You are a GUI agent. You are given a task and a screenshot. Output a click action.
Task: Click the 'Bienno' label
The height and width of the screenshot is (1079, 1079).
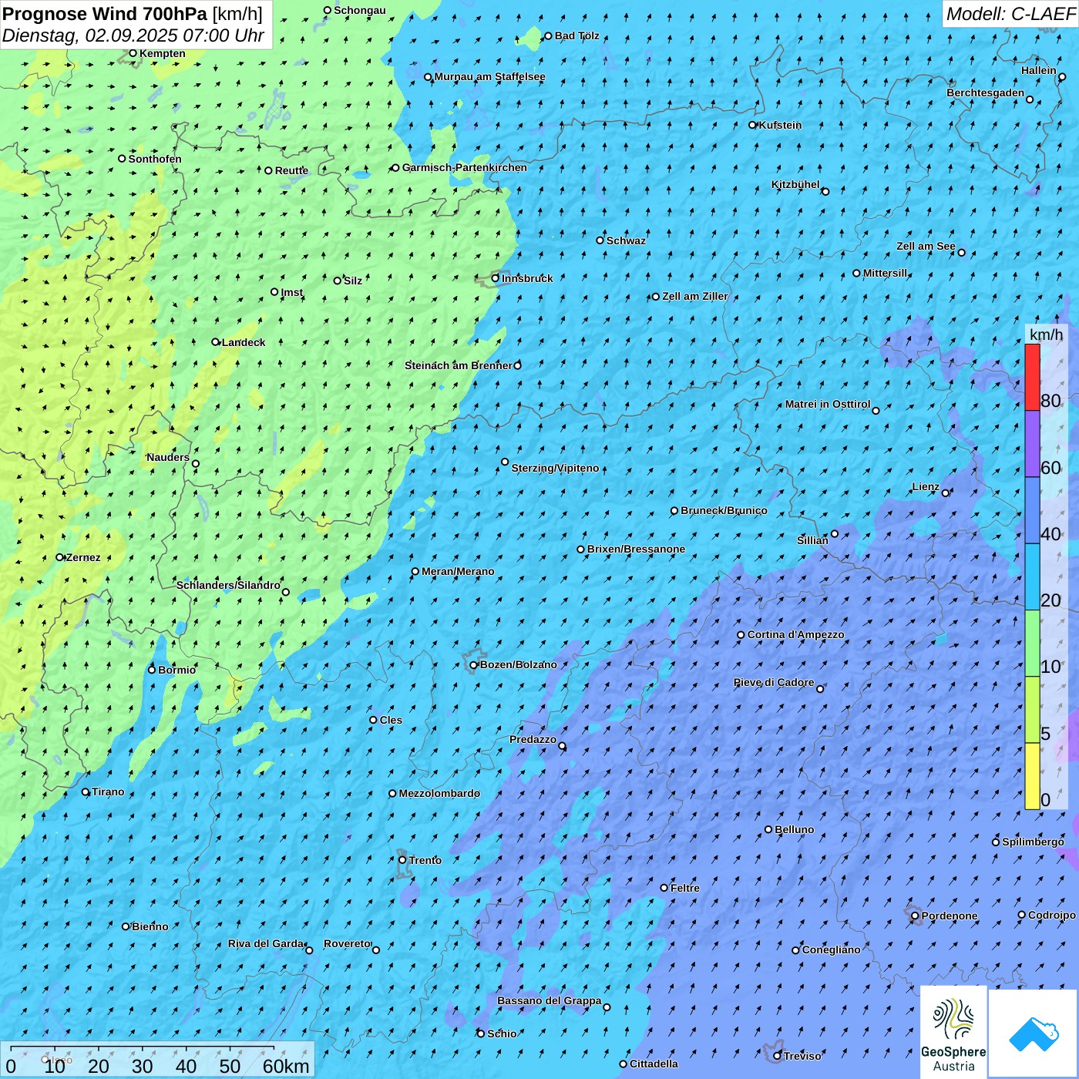pos(150,927)
